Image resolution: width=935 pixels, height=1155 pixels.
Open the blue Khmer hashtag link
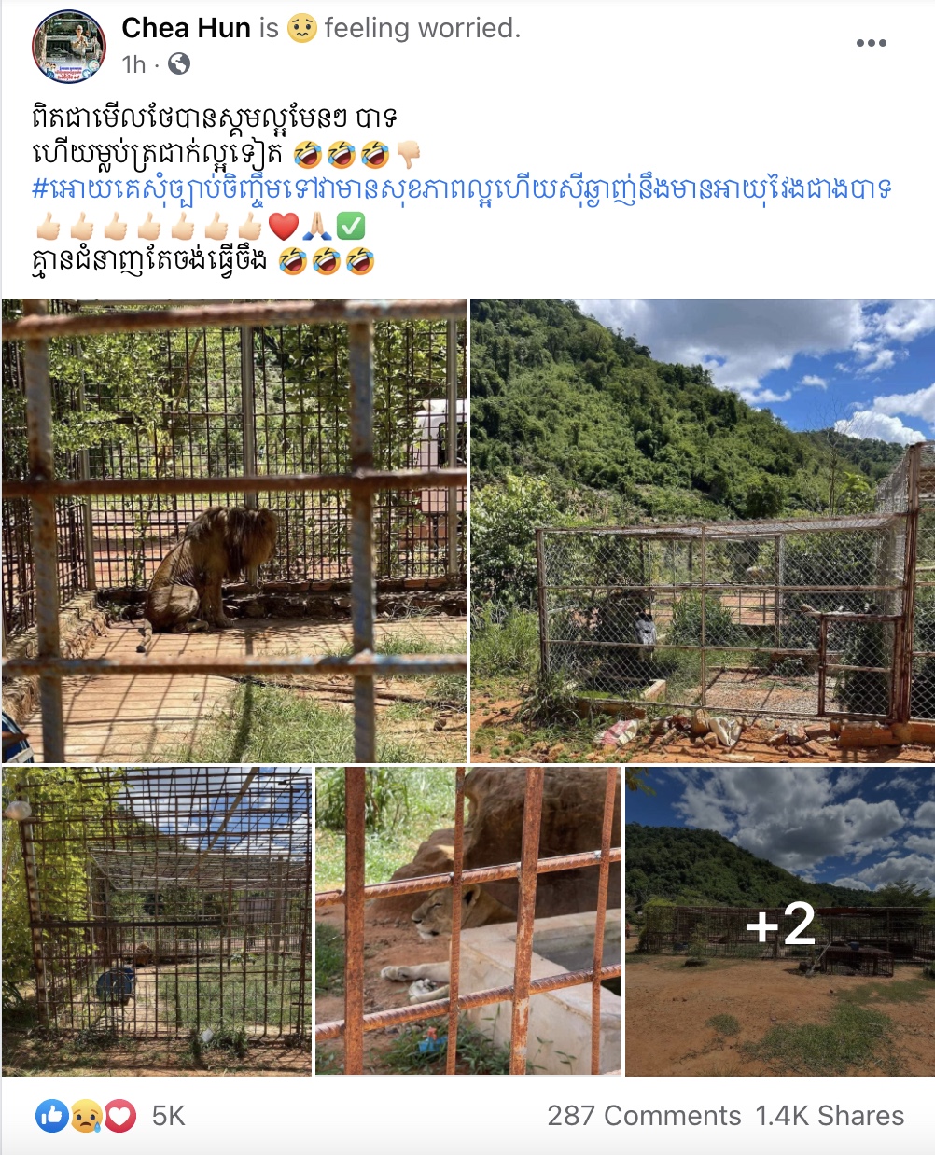(x=461, y=188)
